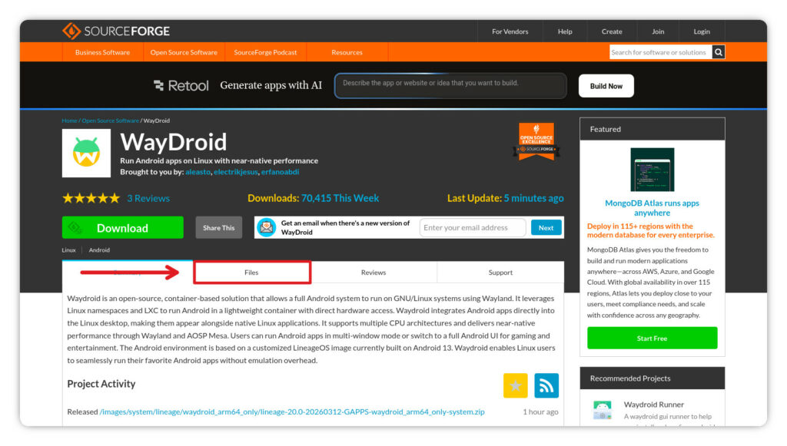The height and width of the screenshot is (446, 787).
Task: Click the email envelope avatar icon
Action: (266, 227)
